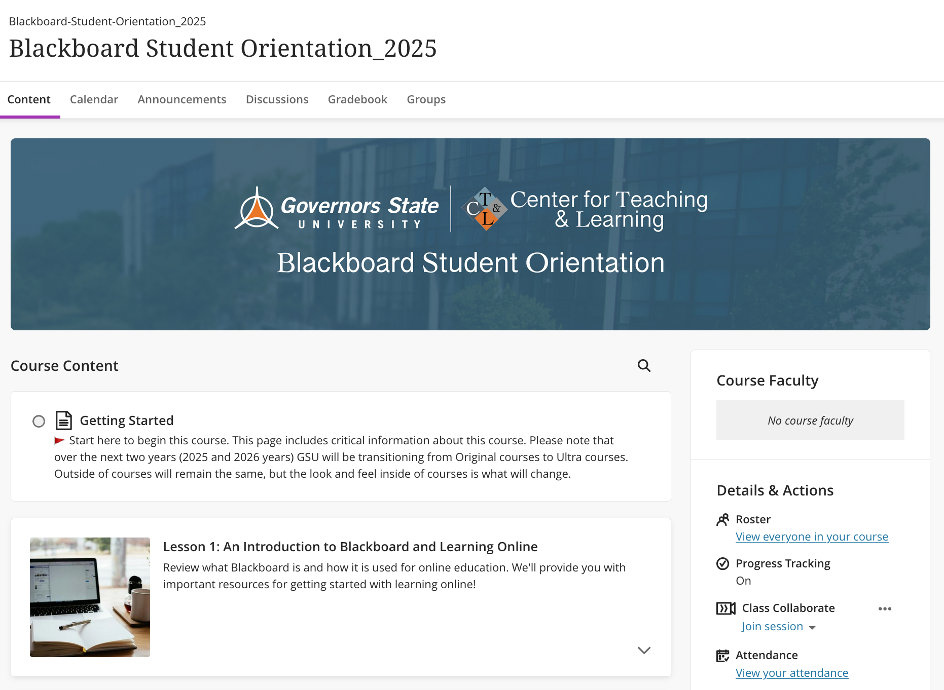Expand Lesson 1 module chevron
This screenshot has width=944, height=690.
tap(644, 650)
